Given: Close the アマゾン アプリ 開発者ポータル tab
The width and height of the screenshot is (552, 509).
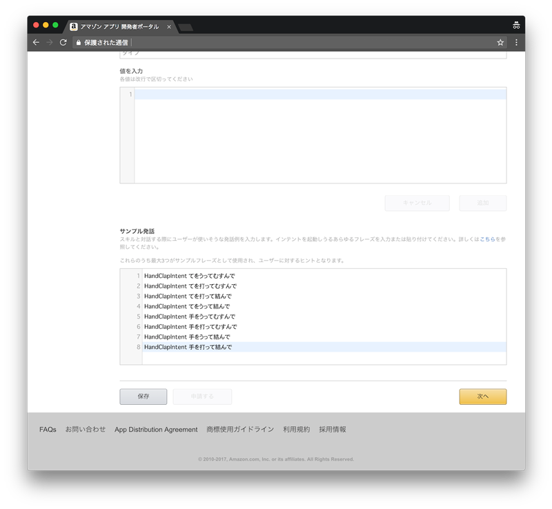Looking at the screenshot, I should (x=169, y=27).
